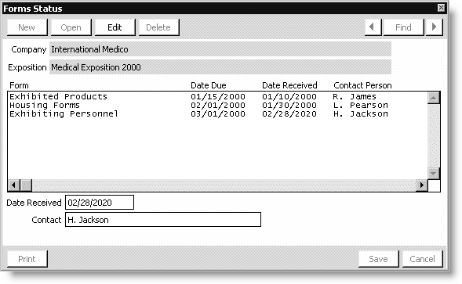Click the list's scroll up arrow
462x284 pixels.
pos(434,98)
